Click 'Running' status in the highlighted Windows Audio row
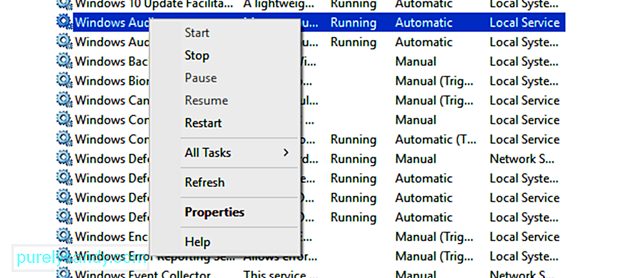Screen dimensions: 622x278 tap(353, 22)
